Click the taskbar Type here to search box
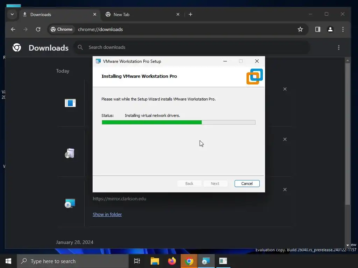358x268 pixels. (x=73, y=261)
